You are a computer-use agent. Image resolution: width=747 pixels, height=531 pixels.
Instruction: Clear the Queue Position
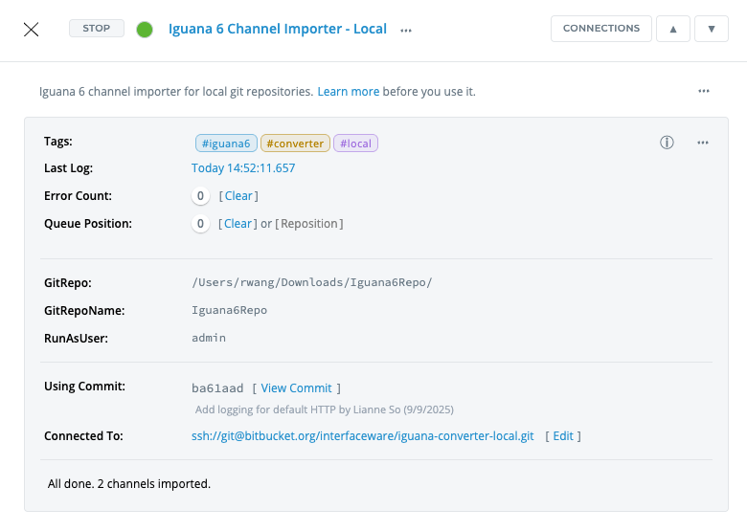click(238, 224)
